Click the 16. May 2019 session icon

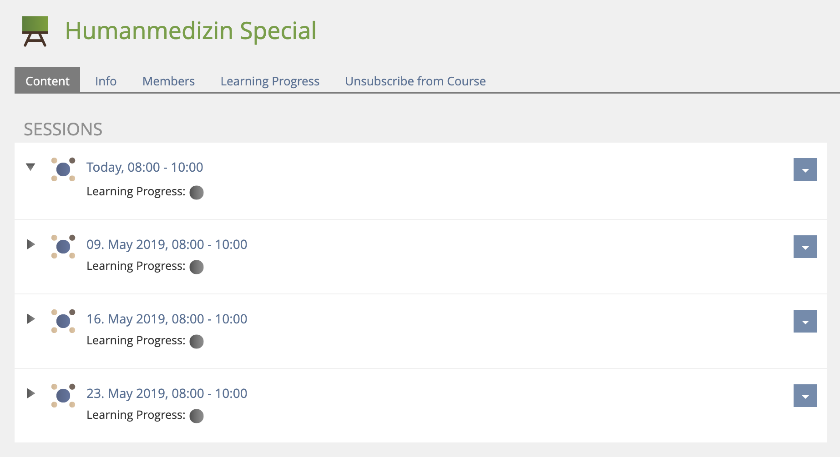(x=63, y=321)
